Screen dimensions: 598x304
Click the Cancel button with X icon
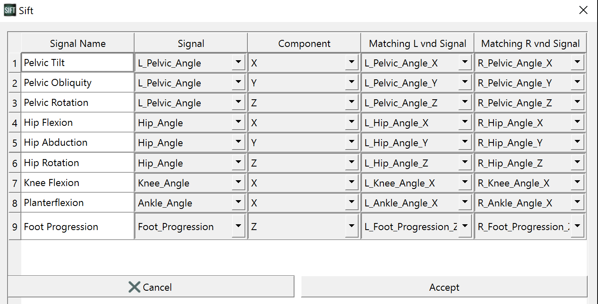[x=151, y=287]
